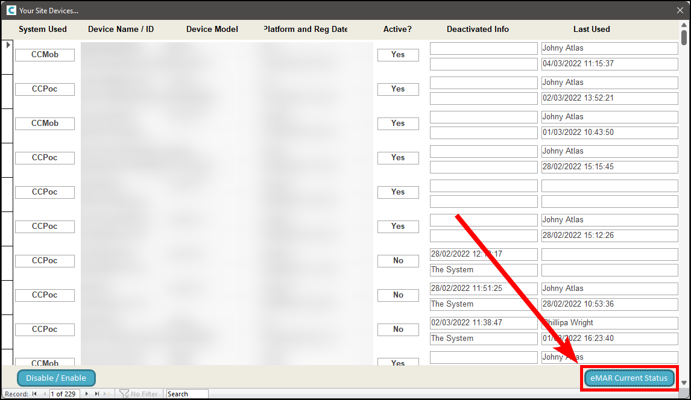The height and width of the screenshot is (400, 691).
Task: Click the first row's Active Yes field
Action: click(398, 55)
